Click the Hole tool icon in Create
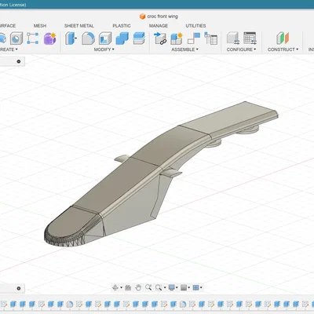The image size is (314, 314). pyautogui.click(x=16, y=38)
